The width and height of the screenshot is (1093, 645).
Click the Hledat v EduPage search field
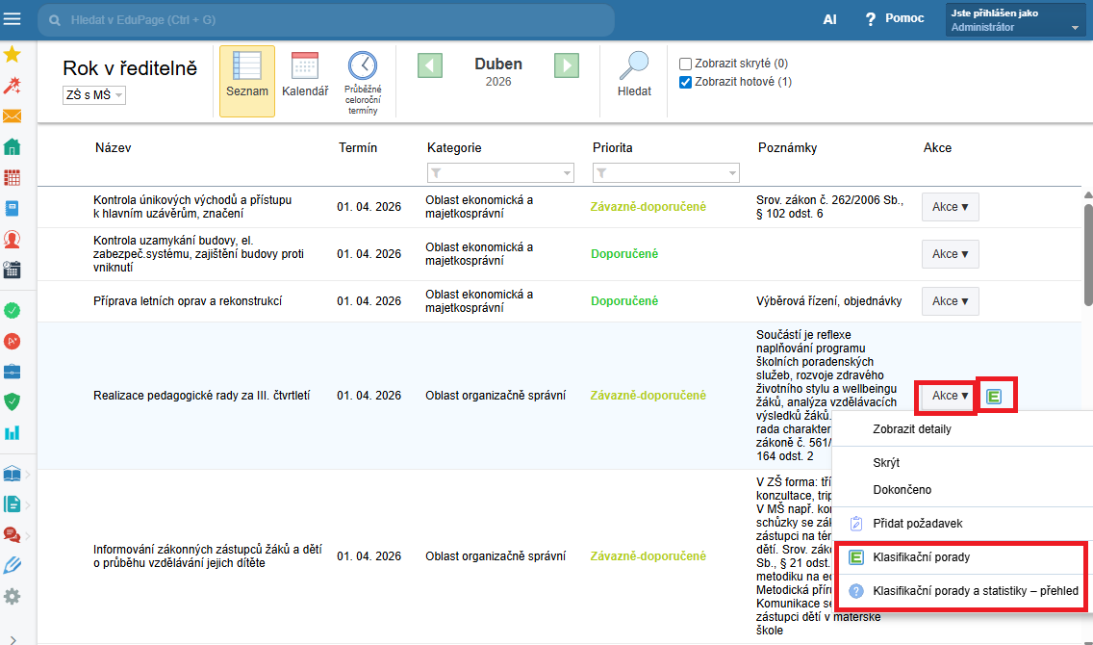tap(327, 19)
